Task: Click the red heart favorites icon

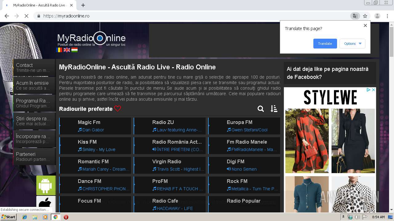Action: [118, 109]
